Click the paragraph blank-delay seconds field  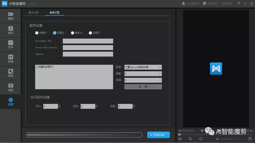tap(88, 106)
